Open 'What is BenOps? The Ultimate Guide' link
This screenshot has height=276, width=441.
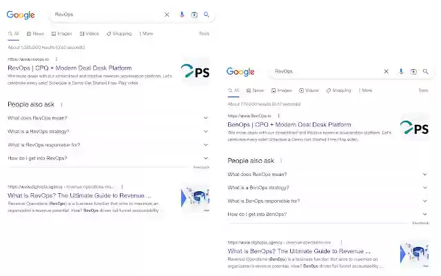[299, 251]
